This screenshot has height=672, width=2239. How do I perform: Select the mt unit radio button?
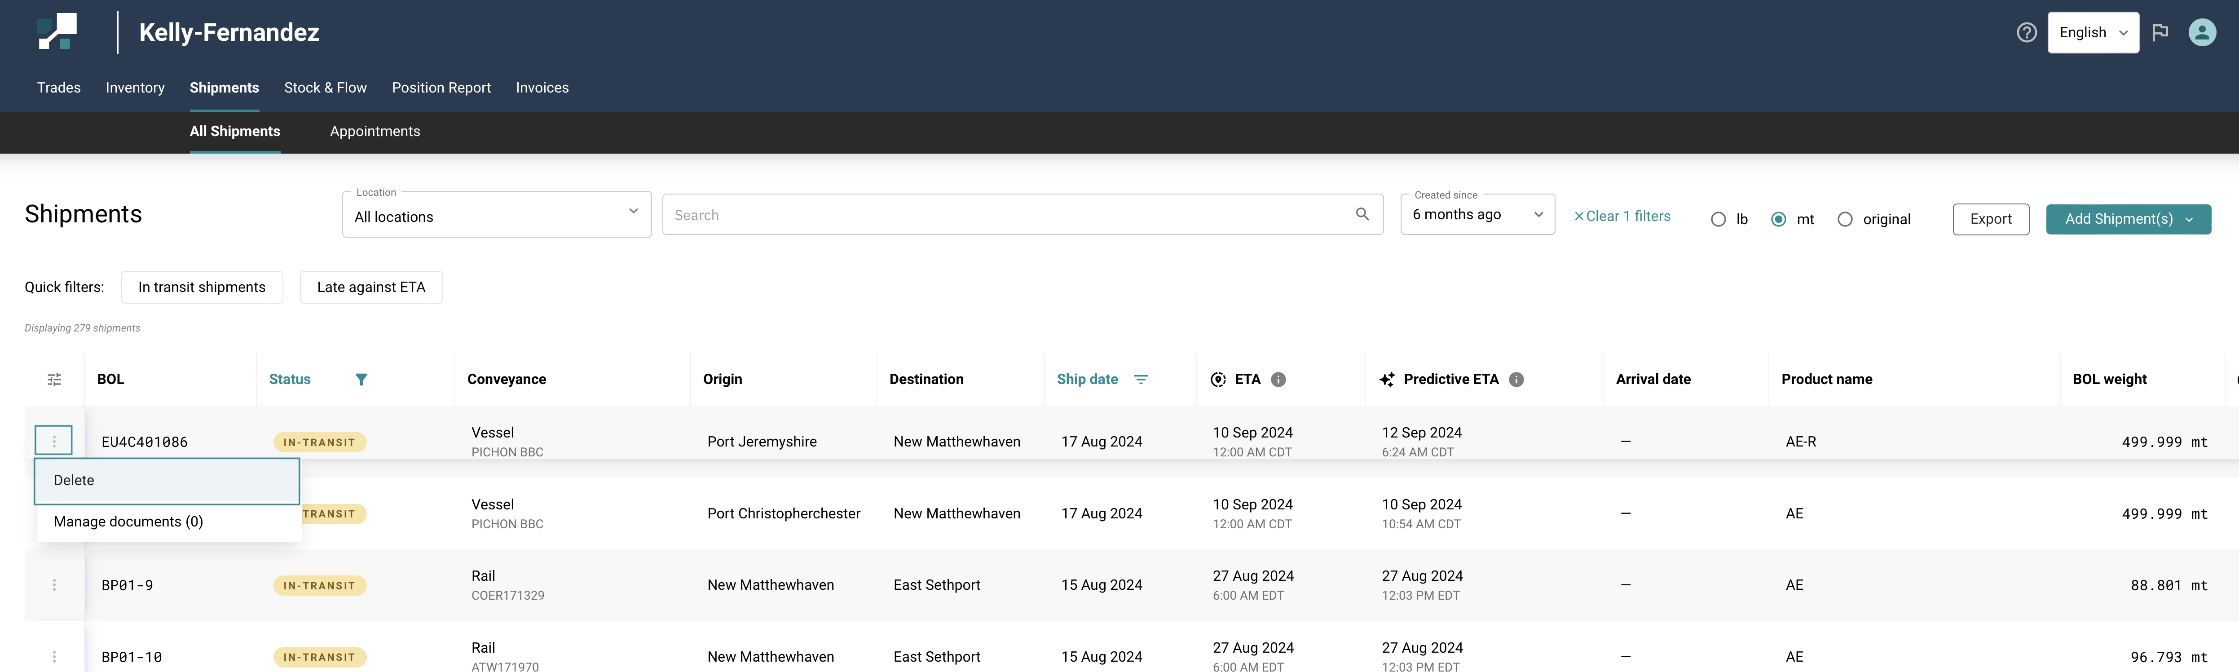1778,220
